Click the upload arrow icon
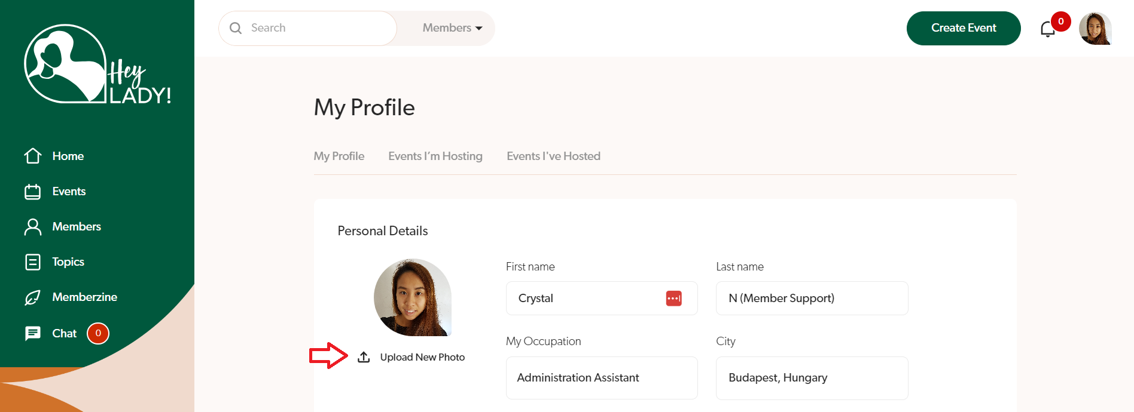 point(364,357)
